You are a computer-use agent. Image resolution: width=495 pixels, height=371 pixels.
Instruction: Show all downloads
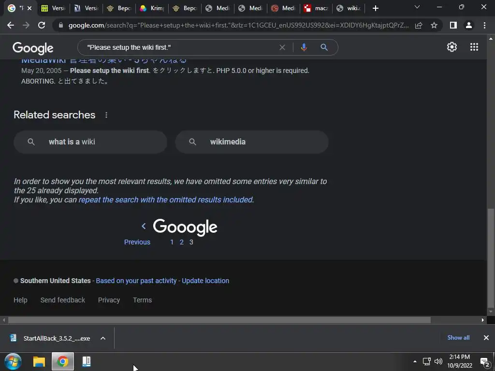pos(458,338)
